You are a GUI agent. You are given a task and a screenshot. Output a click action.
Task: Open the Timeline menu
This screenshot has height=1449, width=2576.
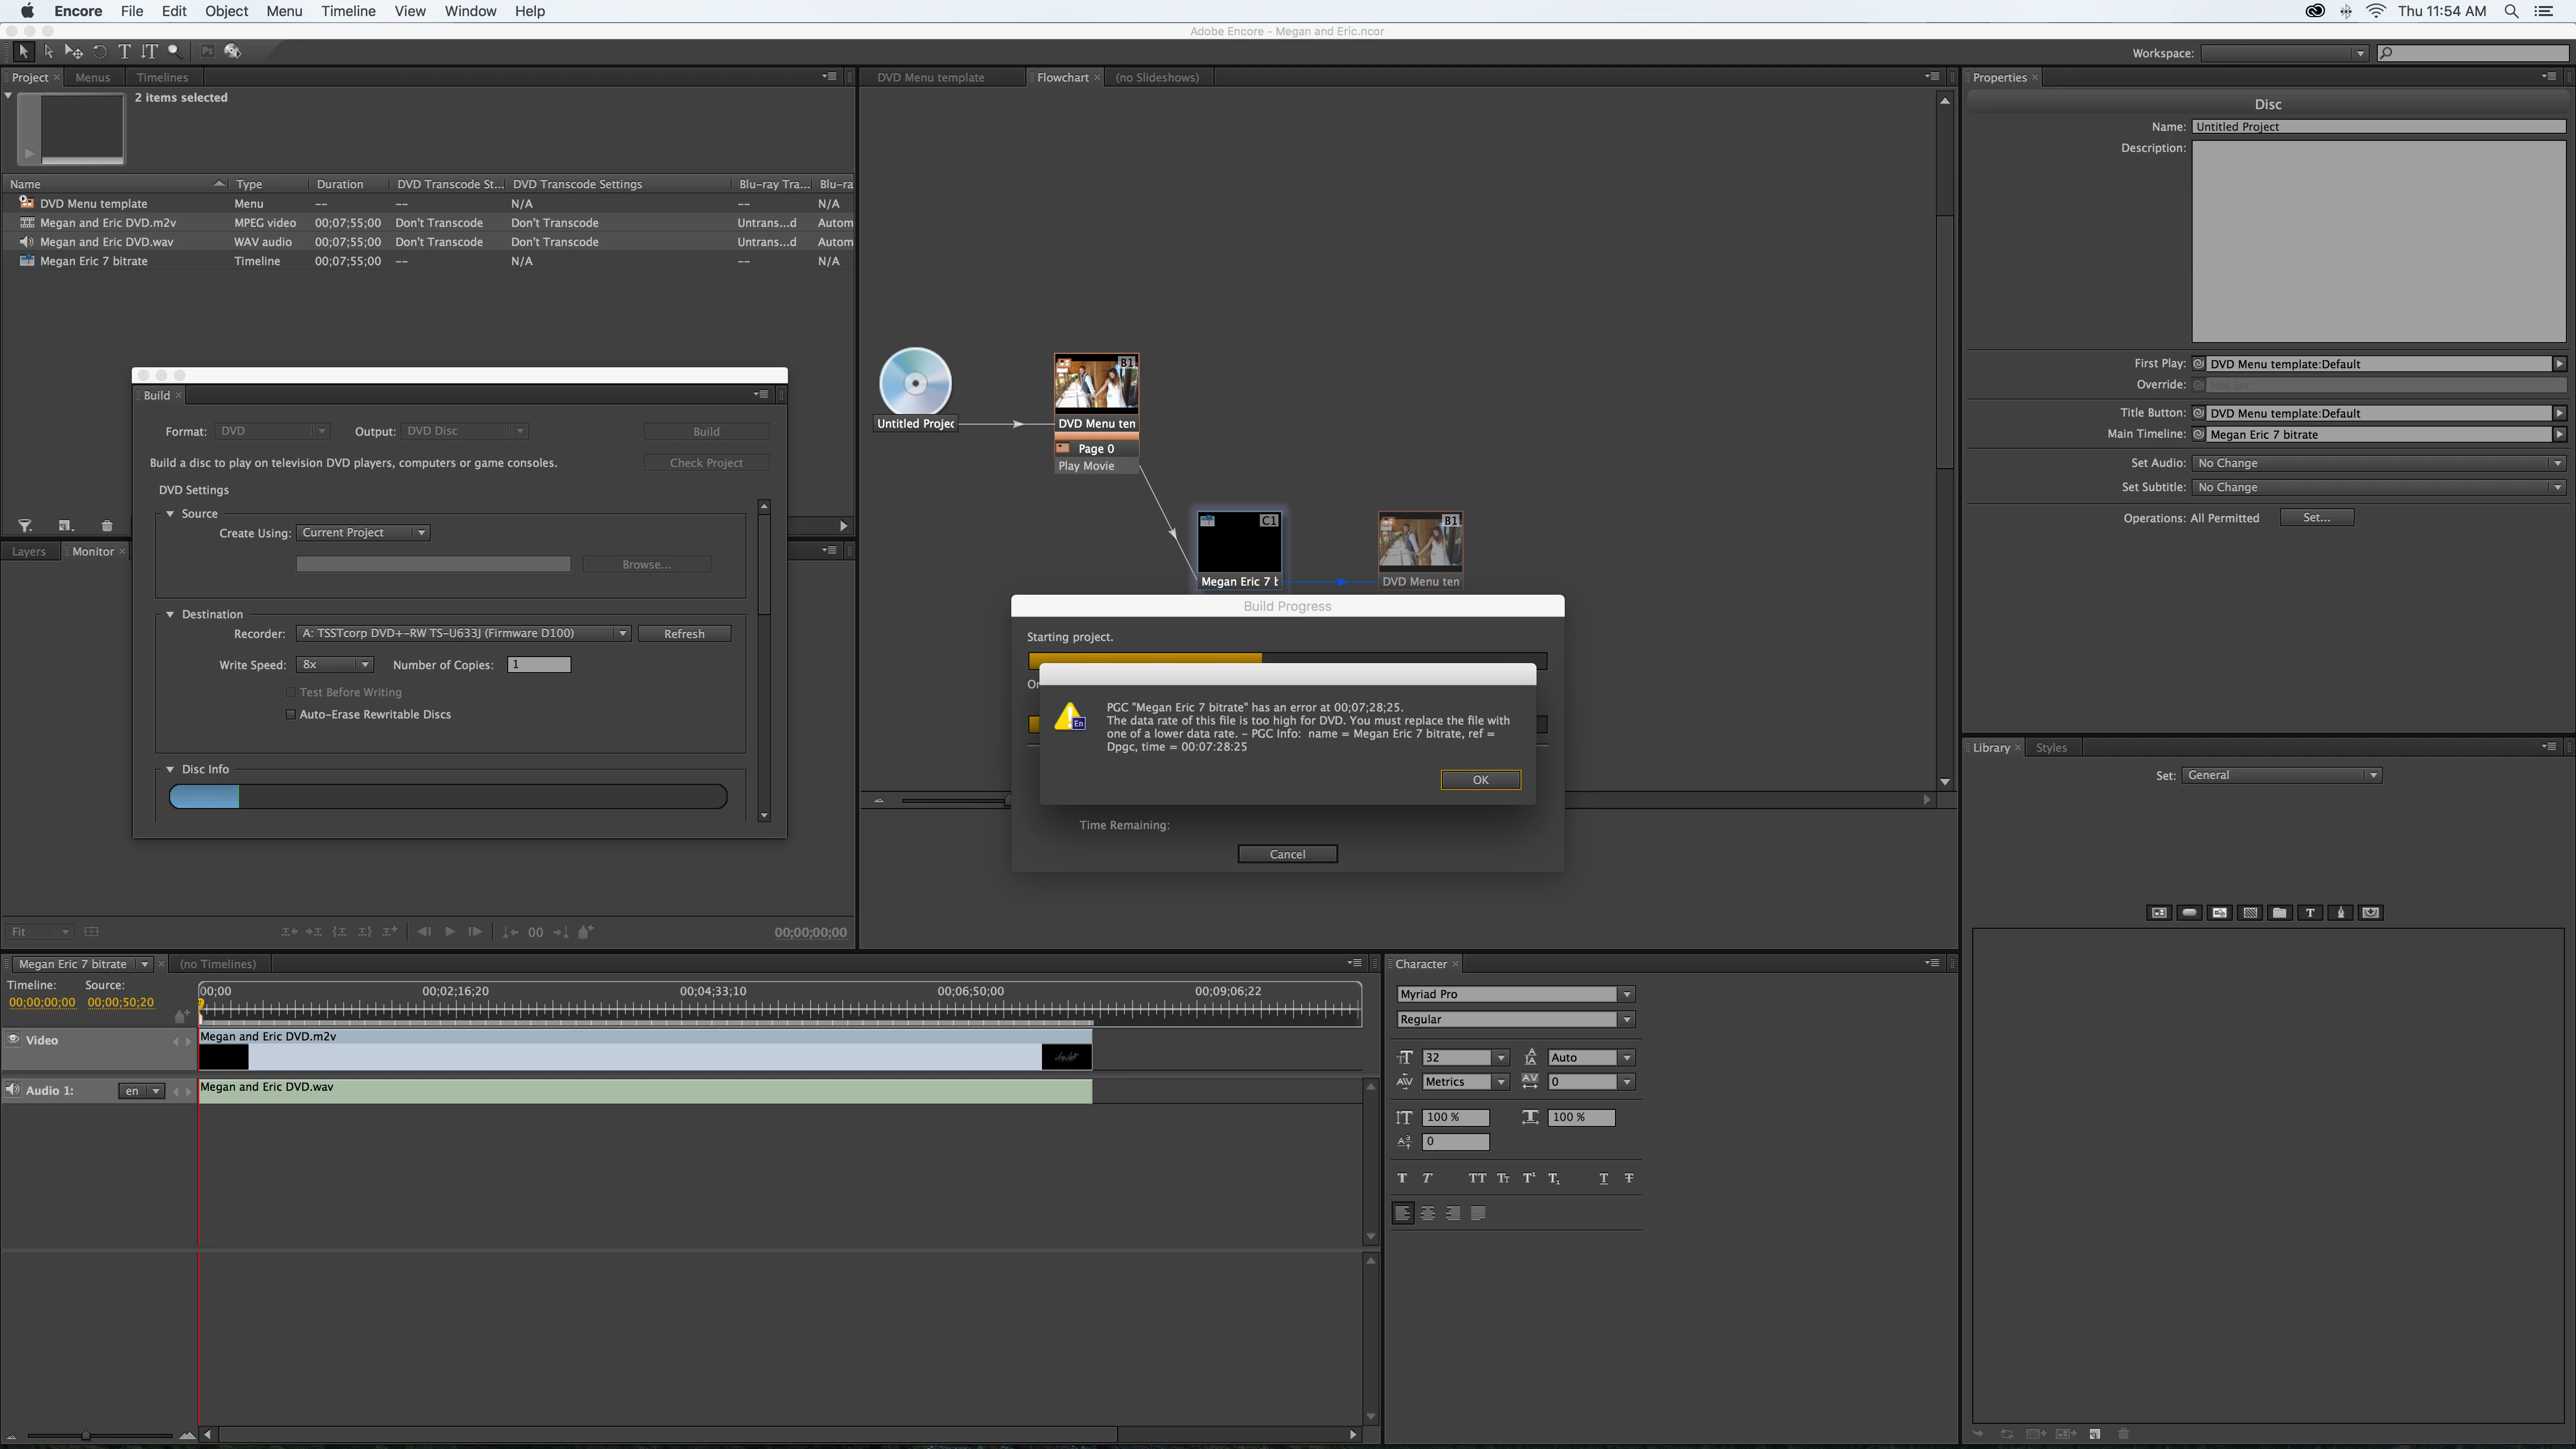(348, 11)
